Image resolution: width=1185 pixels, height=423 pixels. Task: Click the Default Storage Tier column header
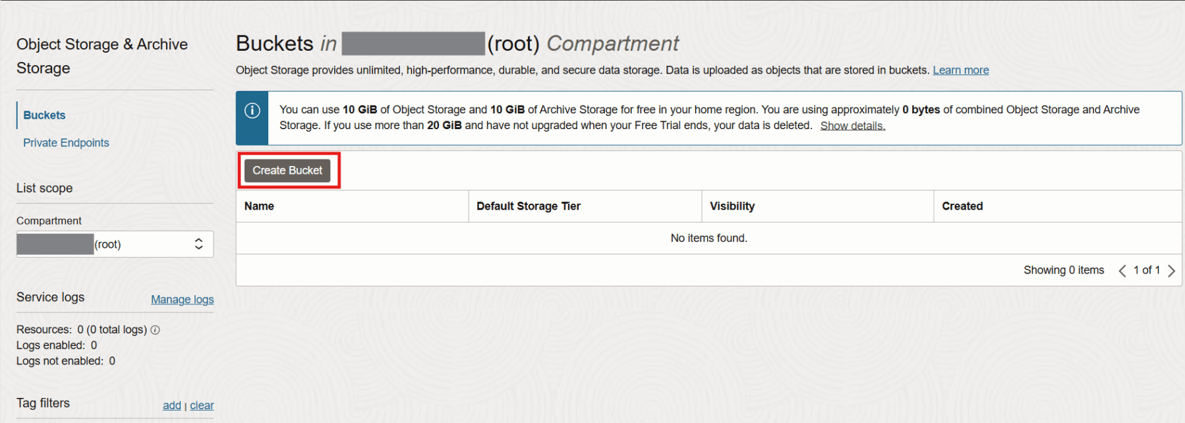tap(528, 206)
